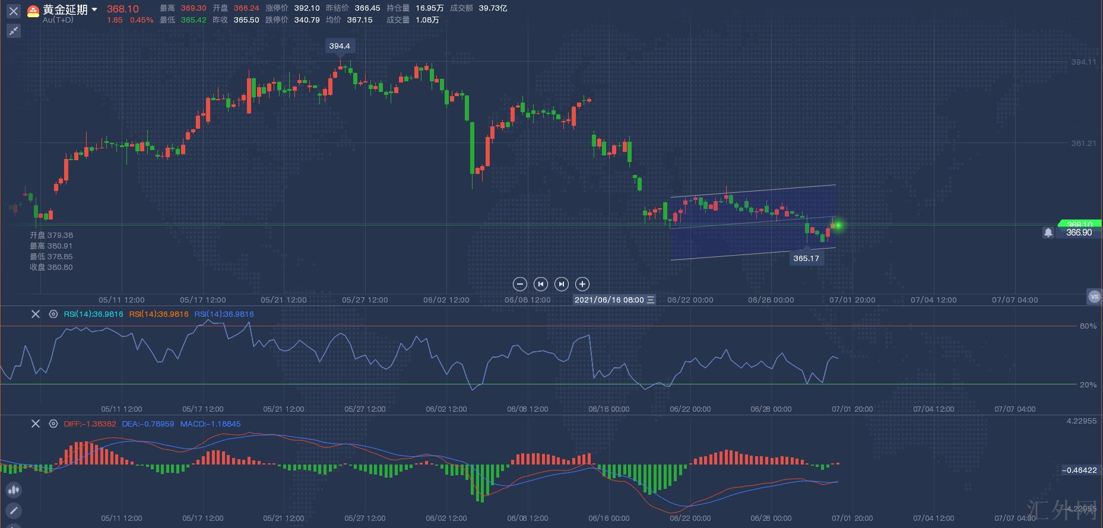The height and width of the screenshot is (528, 1103).
Task: Select the pencil drawing tool
Action: pyautogui.click(x=14, y=510)
